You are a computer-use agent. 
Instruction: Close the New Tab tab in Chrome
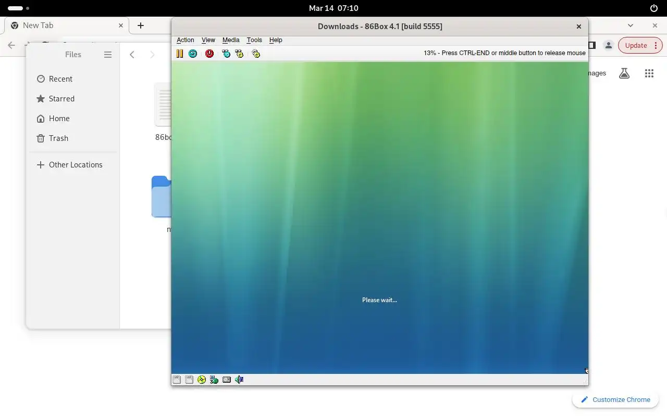[121, 25]
